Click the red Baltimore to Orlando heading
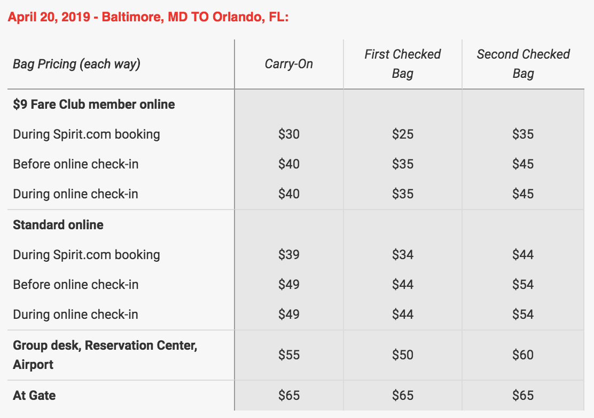This screenshot has height=418, width=594. point(148,17)
